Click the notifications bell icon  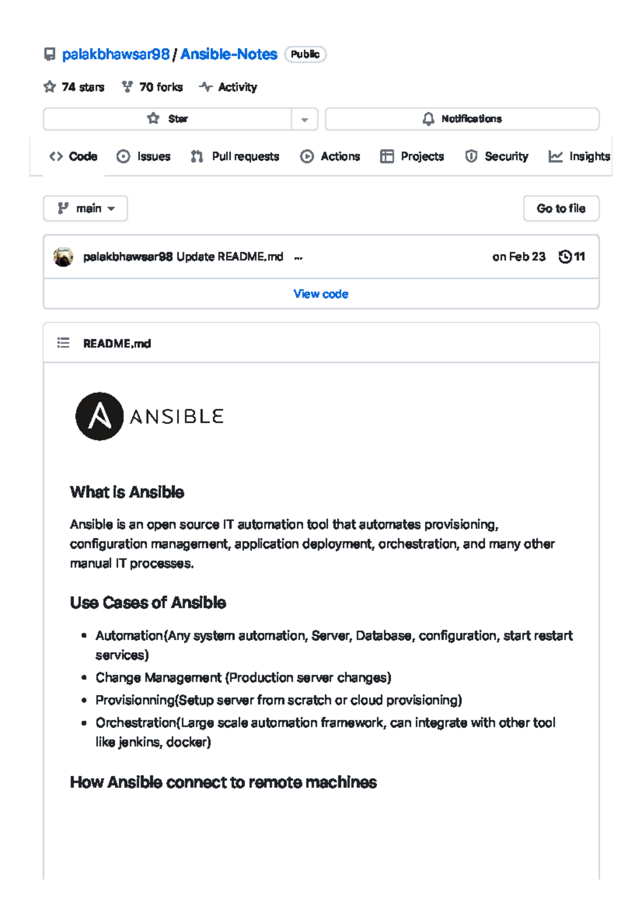427,118
